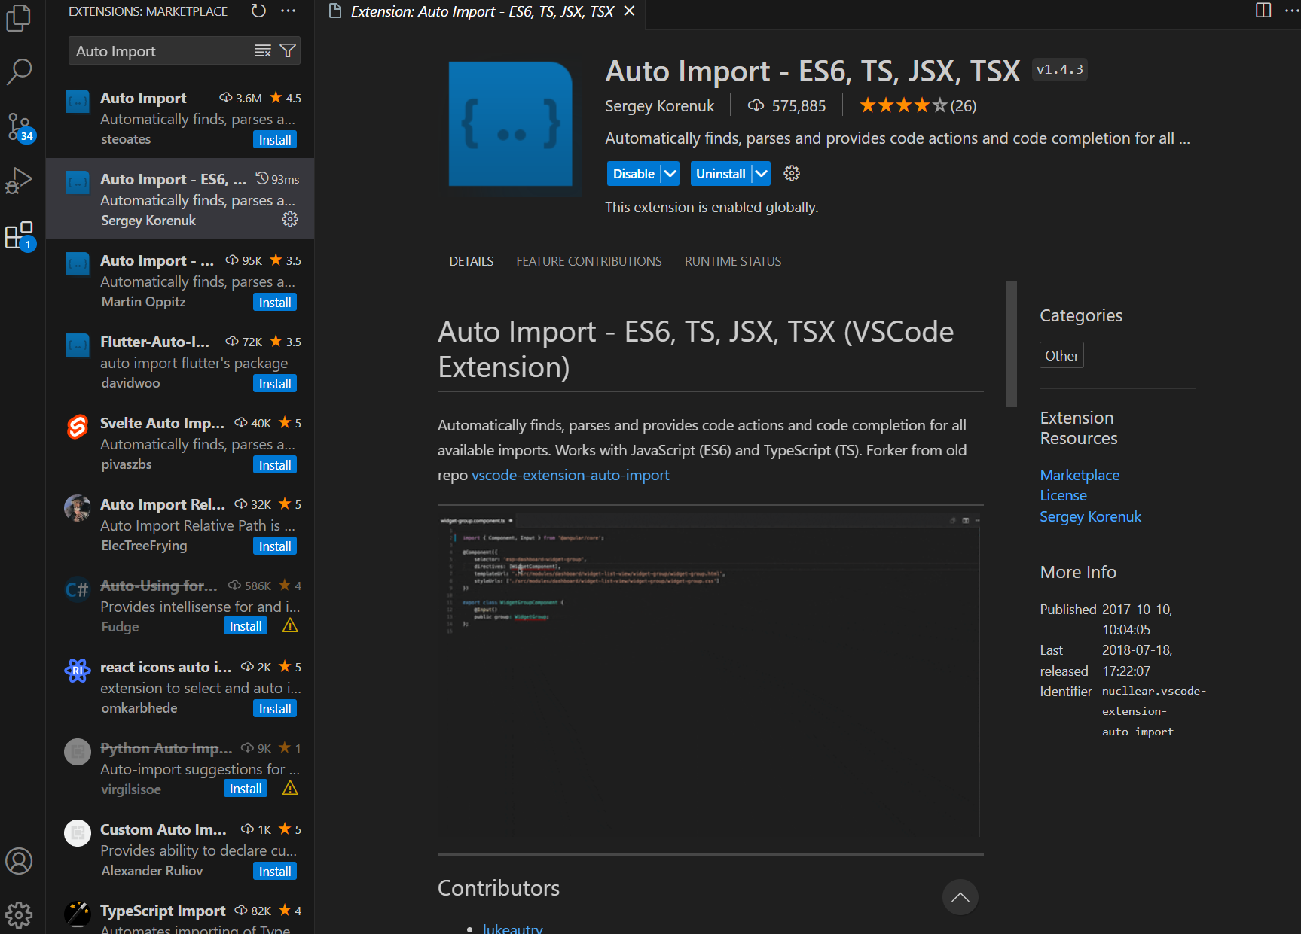
Task: Open the extension demo screenshot image
Action: coord(710,675)
